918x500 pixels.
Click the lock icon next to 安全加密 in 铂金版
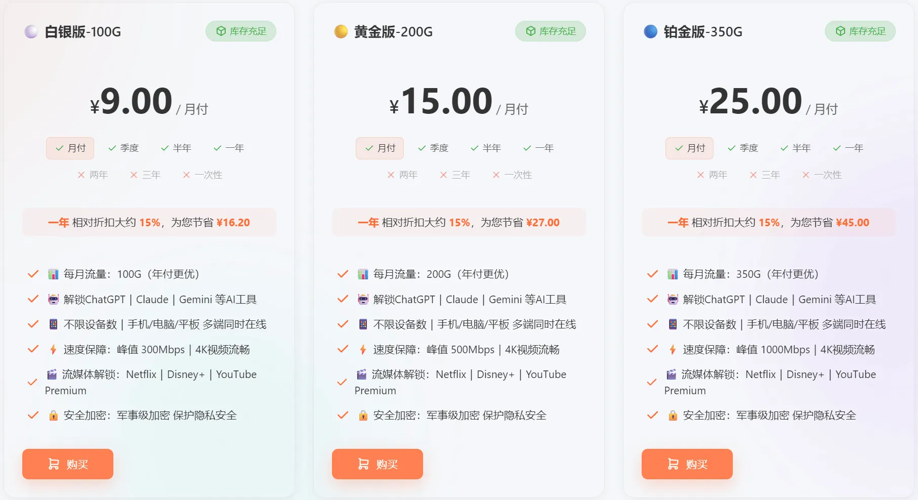672,415
